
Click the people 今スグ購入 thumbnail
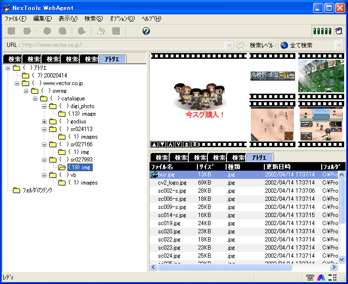tap(199, 100)
